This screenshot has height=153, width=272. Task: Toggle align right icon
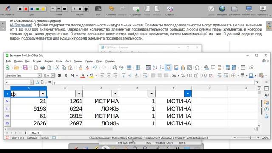point(115,76)
